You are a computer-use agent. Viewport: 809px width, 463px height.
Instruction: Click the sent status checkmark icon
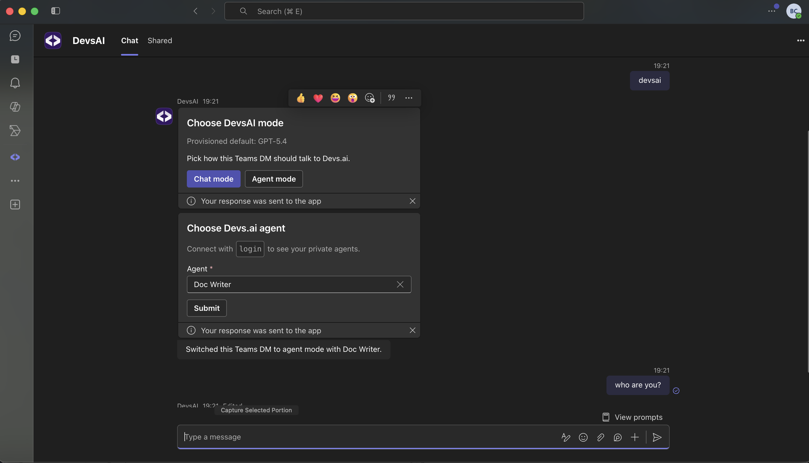pos(676,390)
